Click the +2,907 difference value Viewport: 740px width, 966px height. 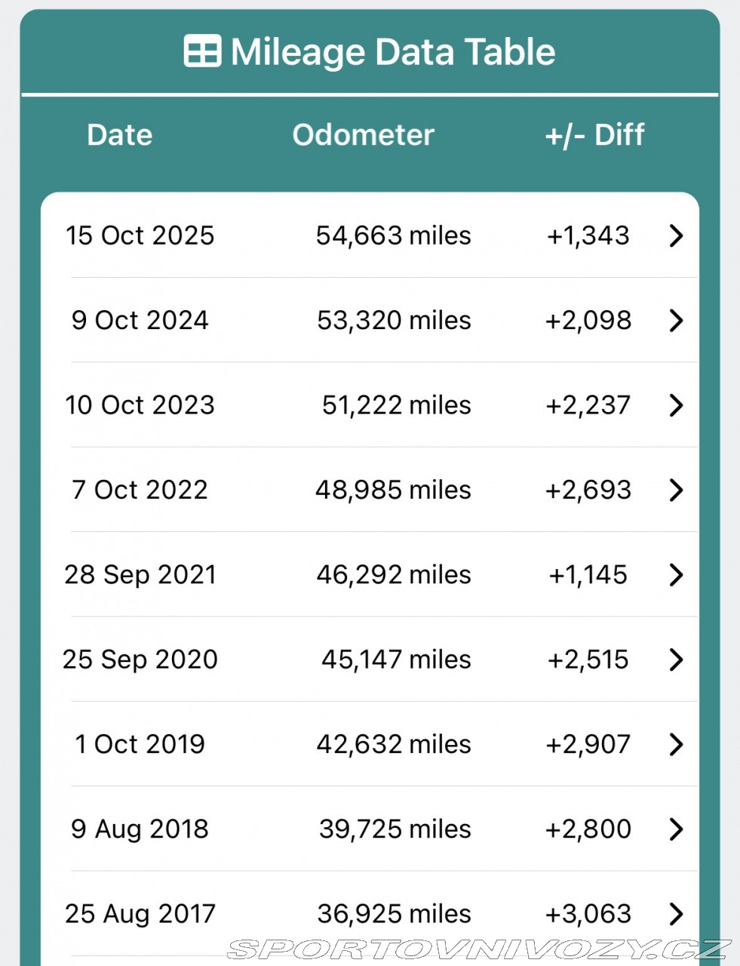tap(588, 744)
